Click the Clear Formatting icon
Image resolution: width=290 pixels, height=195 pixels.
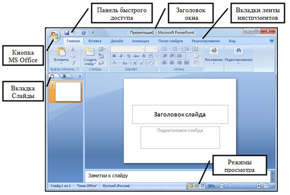point(150,63)
